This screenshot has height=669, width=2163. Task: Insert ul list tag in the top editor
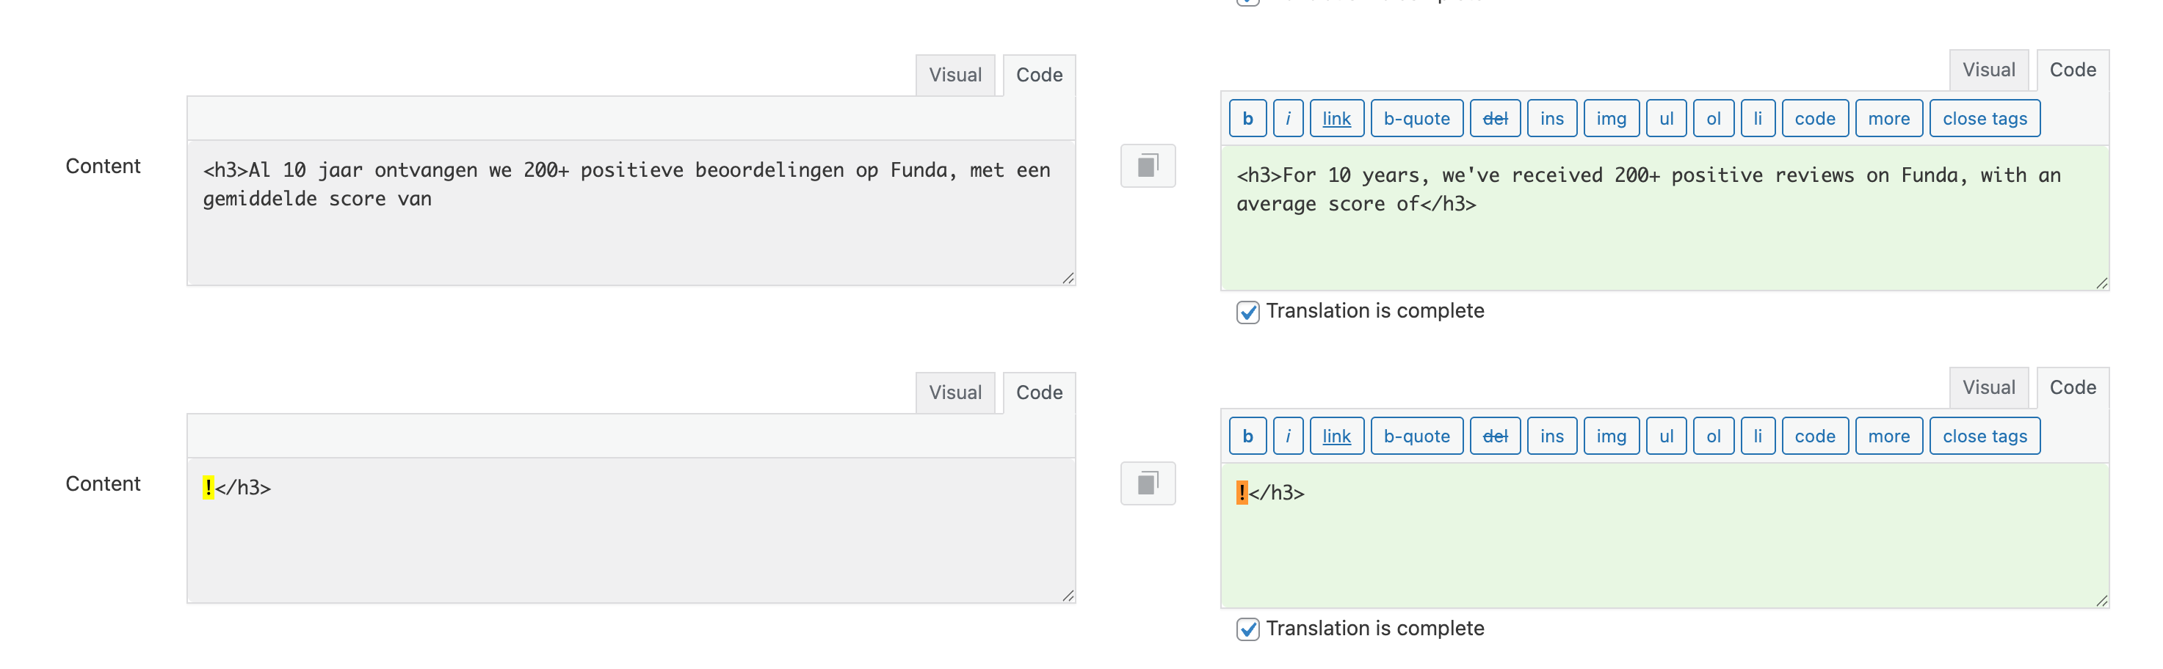(x=1667, y=118)
